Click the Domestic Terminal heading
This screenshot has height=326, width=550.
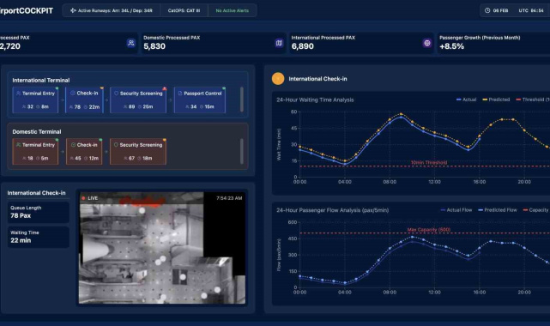tap(37, 132)
